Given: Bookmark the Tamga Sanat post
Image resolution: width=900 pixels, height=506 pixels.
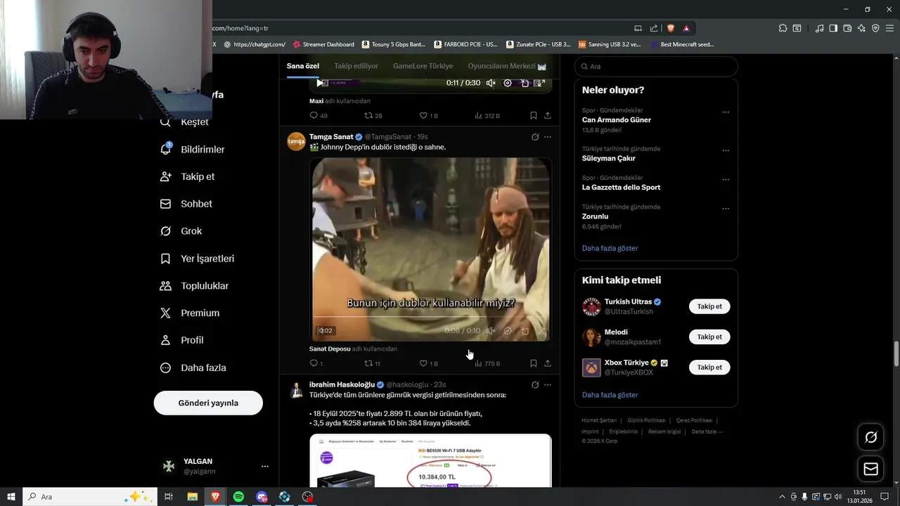Looking at the screenshot, I should click(533, 363).
